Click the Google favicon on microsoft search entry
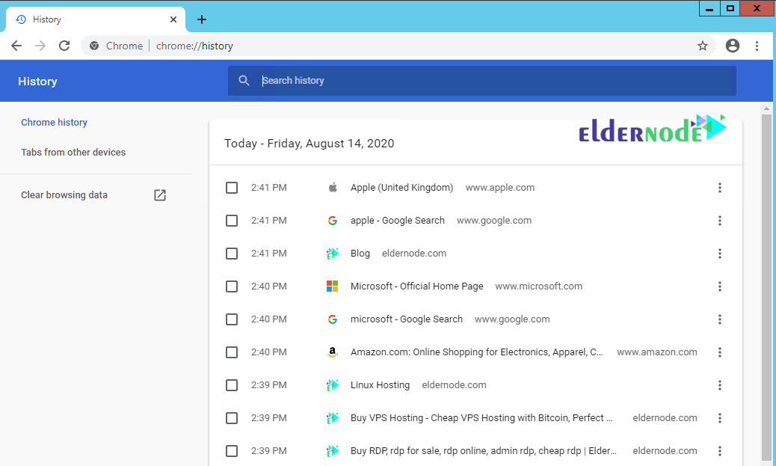Viewport: 776px width, 466px height. click(x=333, y=319)
